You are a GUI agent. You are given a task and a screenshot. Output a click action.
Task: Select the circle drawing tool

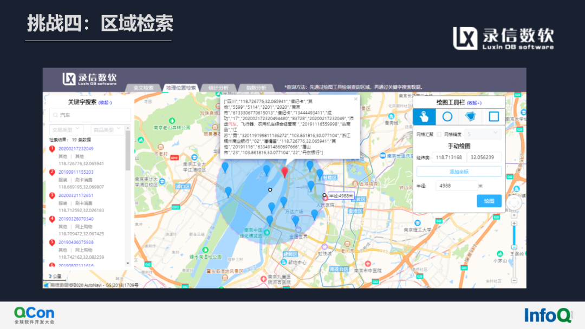tap(447, 117)
